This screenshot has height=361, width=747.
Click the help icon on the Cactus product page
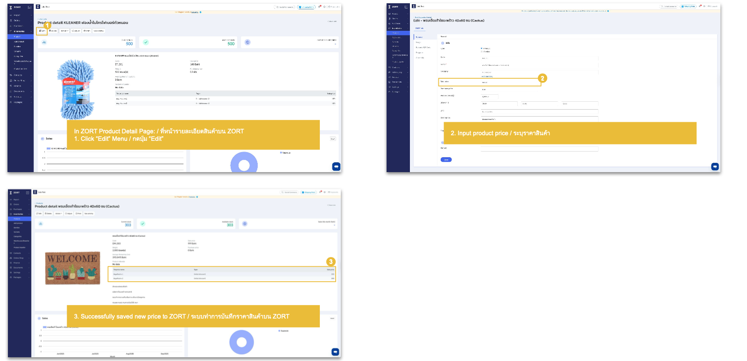pyautogui.click(x=324, y=192)
